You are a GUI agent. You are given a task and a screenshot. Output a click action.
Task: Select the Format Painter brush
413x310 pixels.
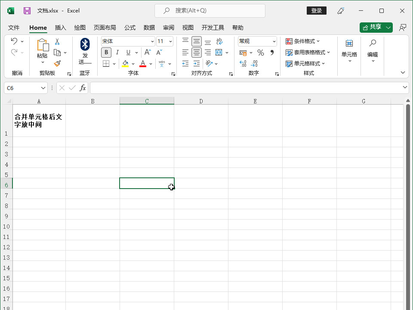pyautogui.click(x=57, y=64)
